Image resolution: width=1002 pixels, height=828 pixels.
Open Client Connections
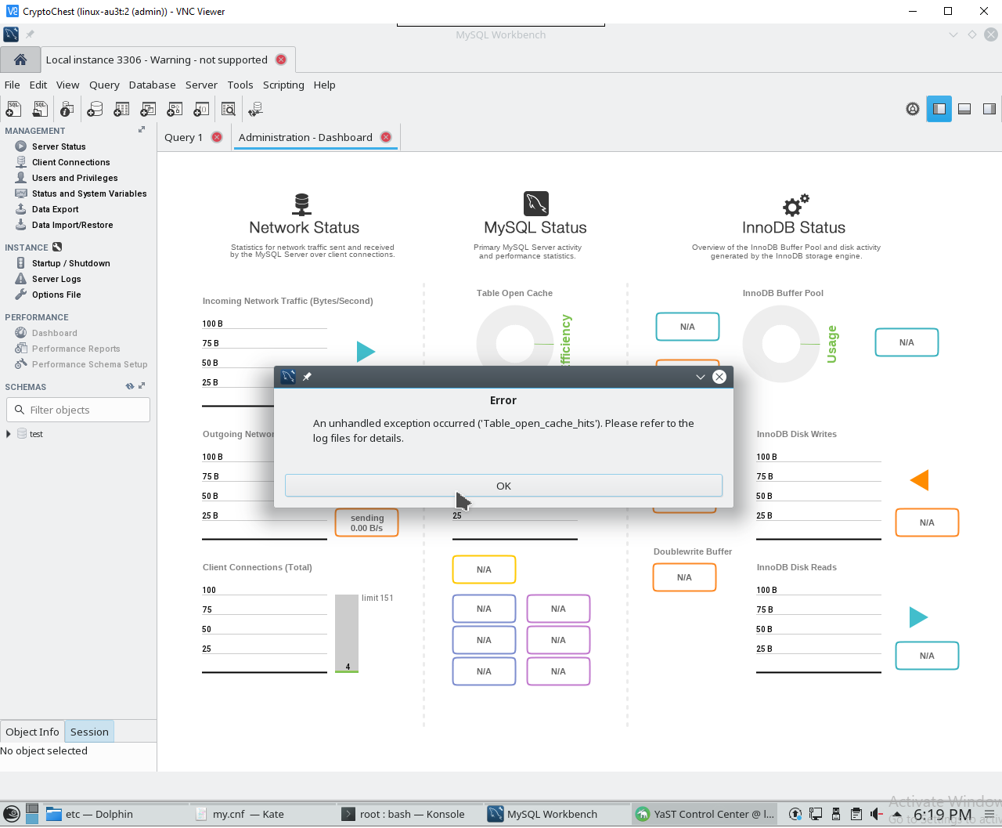point(70,162)
